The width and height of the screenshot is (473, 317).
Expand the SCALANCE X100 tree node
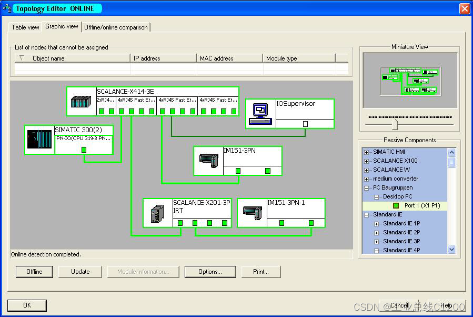(x=367, y=161)
